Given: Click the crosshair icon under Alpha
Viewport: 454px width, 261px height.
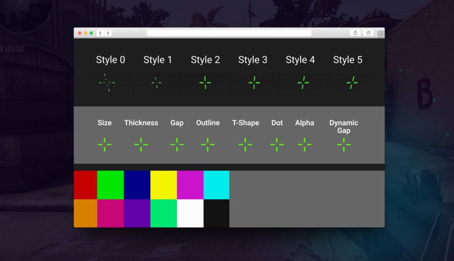Looking at the screenshot, I should pyautogui.click(x=305, y=145).
